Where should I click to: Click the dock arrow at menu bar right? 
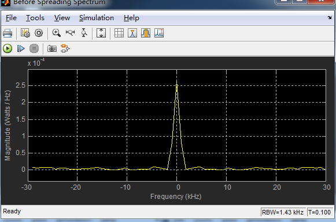pos(330,18)
